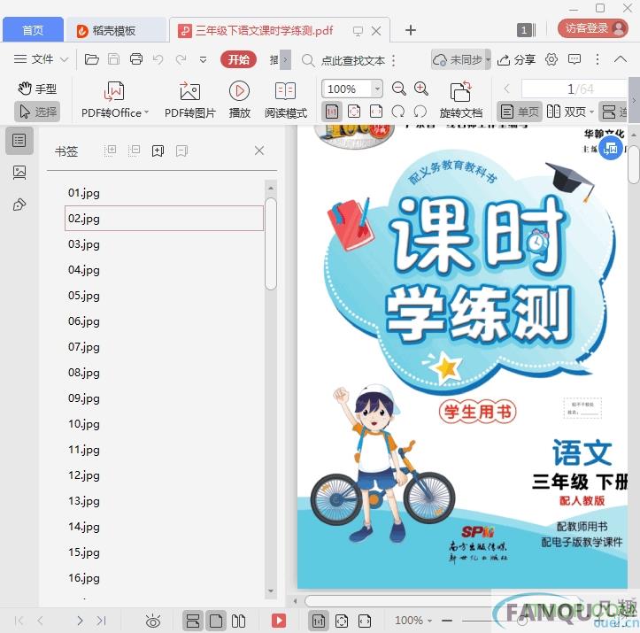The height and width of the screenshot is (633, 640).
Task: Select bookmark 02.jpg
Action: coord(164,219)
